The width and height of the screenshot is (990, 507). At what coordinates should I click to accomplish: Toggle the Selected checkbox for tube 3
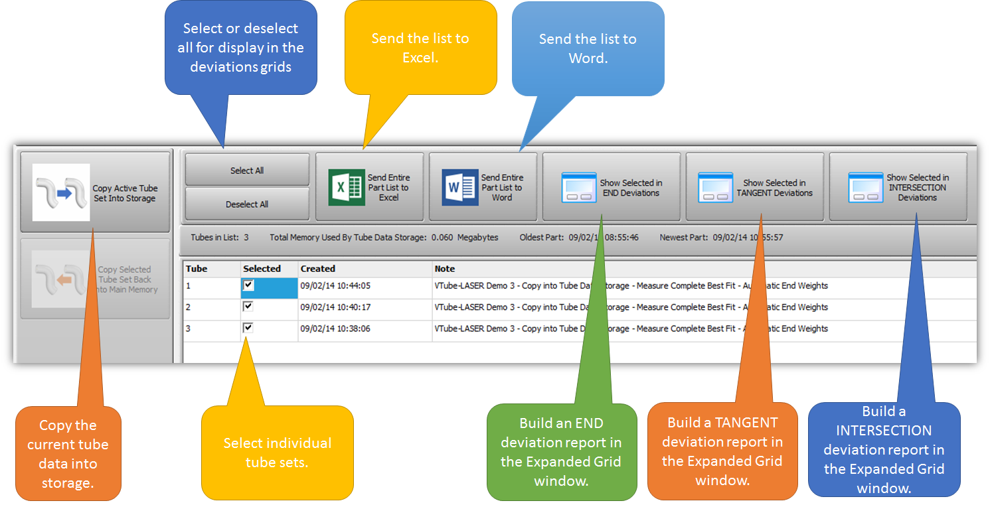click(249, 328)
